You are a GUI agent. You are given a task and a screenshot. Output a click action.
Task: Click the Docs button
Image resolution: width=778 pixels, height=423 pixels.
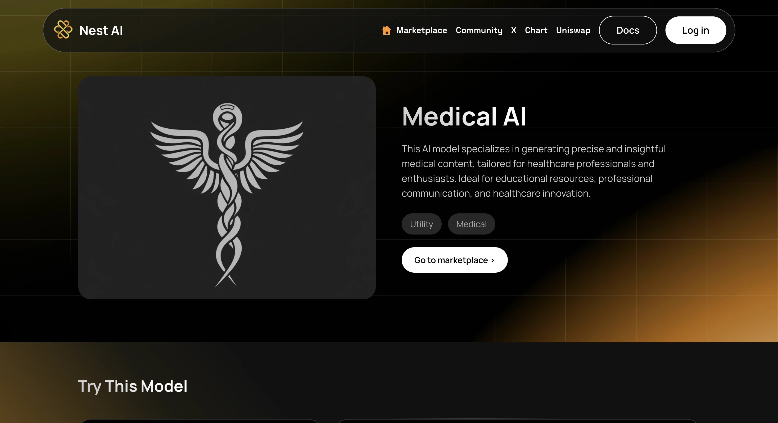click(x=628, y=30)
